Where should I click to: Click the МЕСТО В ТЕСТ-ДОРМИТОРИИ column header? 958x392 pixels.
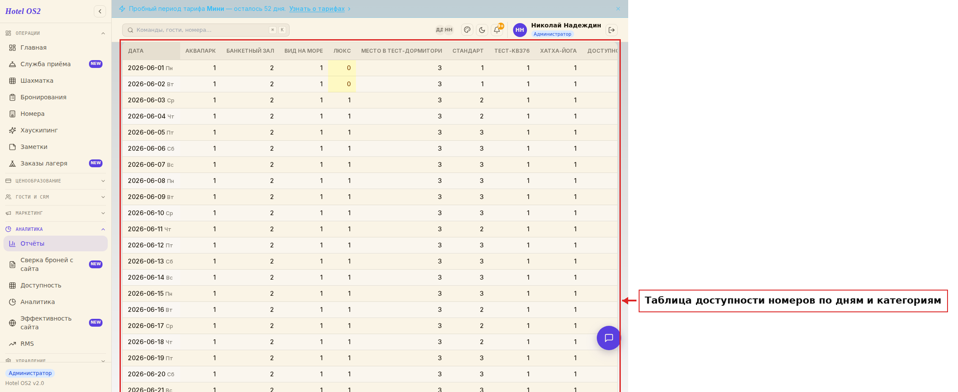(x=401, y=51)
